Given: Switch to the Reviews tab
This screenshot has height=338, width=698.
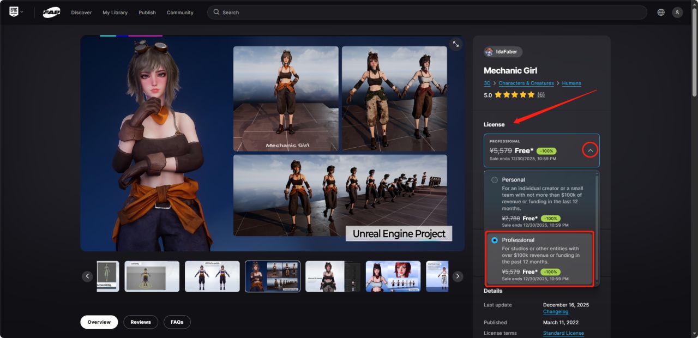Looking at the screenshot, I should (x=141, y=322).
